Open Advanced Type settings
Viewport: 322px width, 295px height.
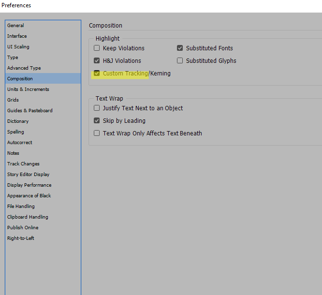[24, 68]
